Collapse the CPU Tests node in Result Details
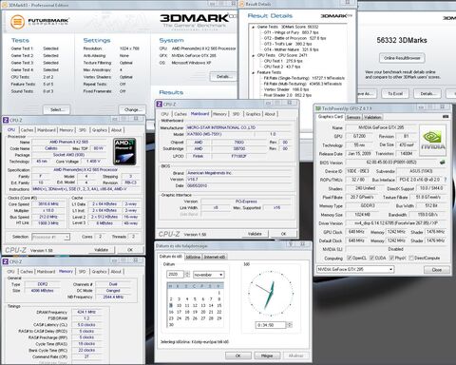The width and height of the screenshot is (456, 365). point(253,55)
